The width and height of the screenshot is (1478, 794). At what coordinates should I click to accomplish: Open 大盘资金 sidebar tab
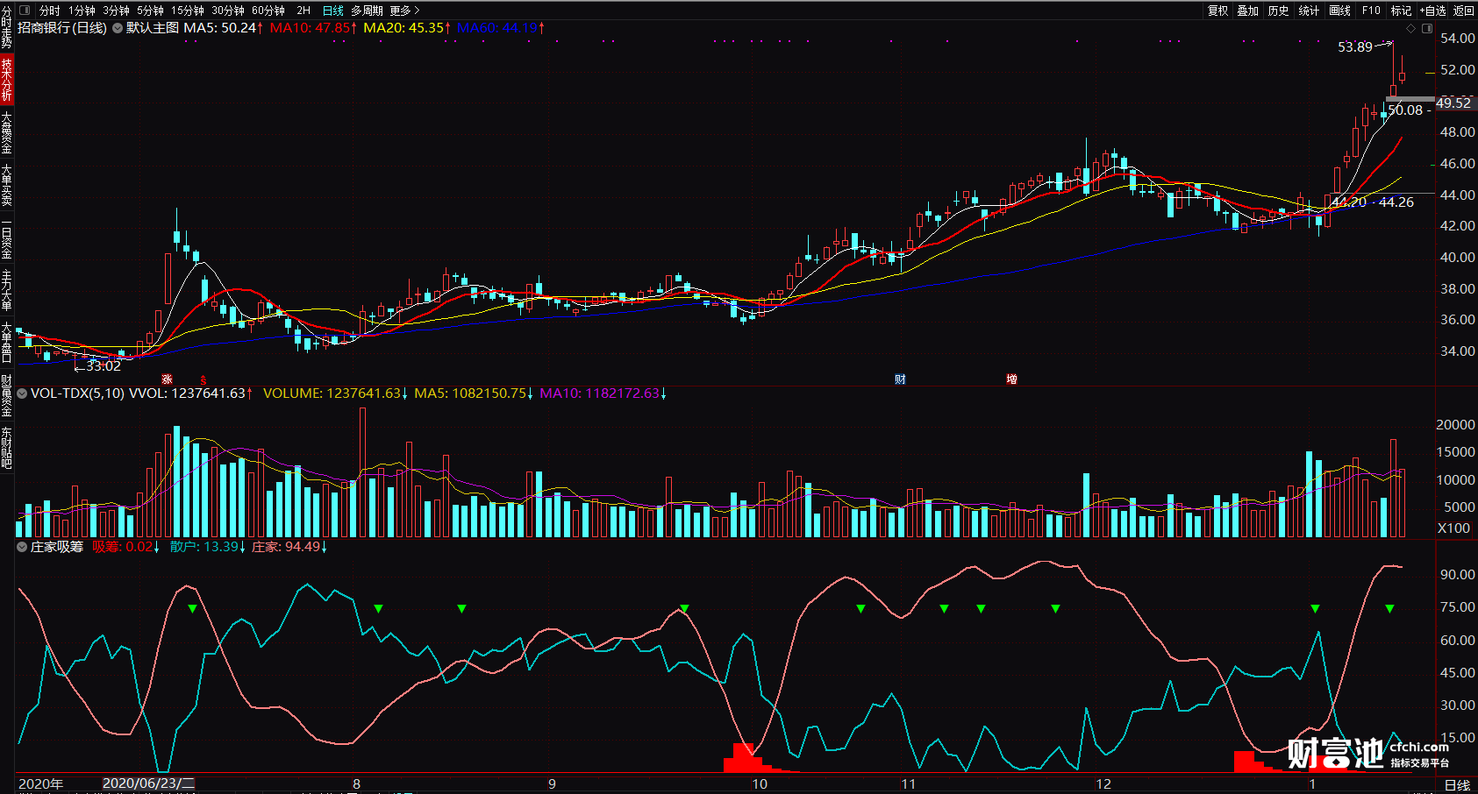(6, 132)
